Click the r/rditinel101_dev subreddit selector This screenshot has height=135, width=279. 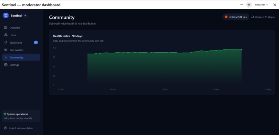click(x=236, y=17)
